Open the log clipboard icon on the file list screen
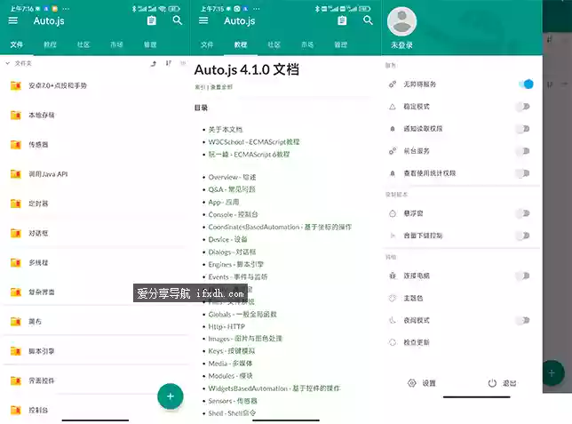Screen dimensions: 572x424 [151, 20]
